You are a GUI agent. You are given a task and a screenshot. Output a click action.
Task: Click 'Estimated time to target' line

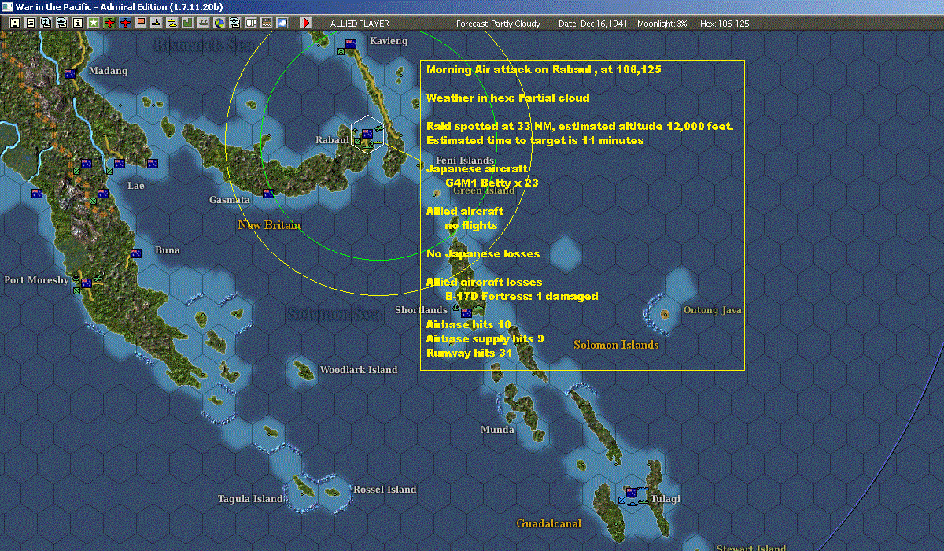pyautogui.click(x=535, y=140)
